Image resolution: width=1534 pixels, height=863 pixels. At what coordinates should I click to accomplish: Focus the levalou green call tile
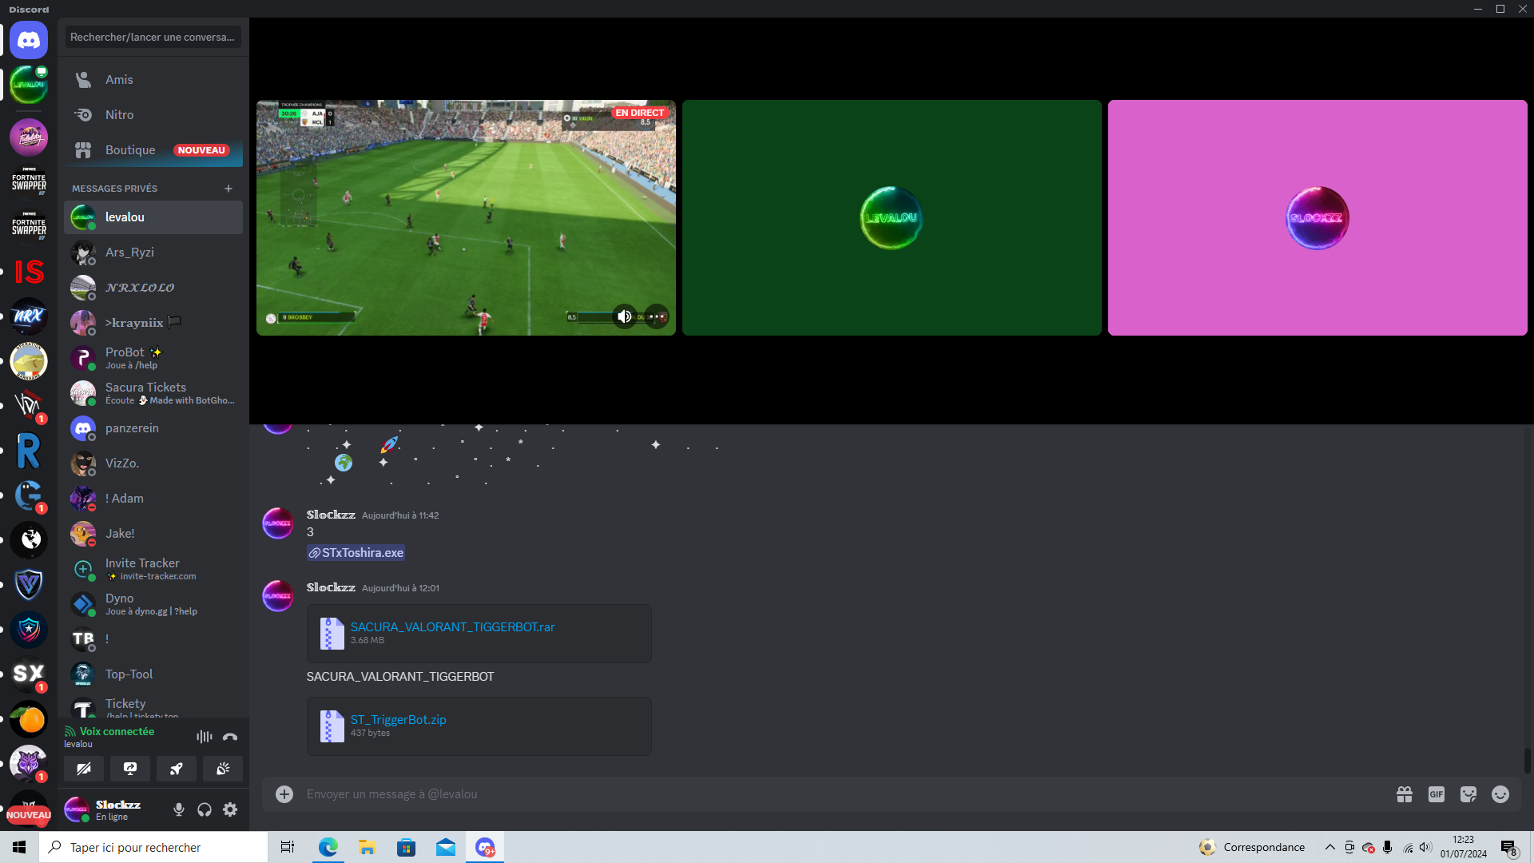(x=892, y=217)
